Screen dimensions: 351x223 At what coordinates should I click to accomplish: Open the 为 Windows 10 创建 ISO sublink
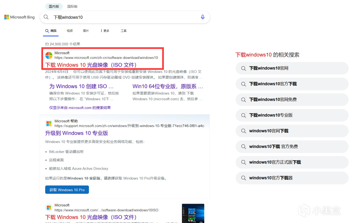coord(81,86)
